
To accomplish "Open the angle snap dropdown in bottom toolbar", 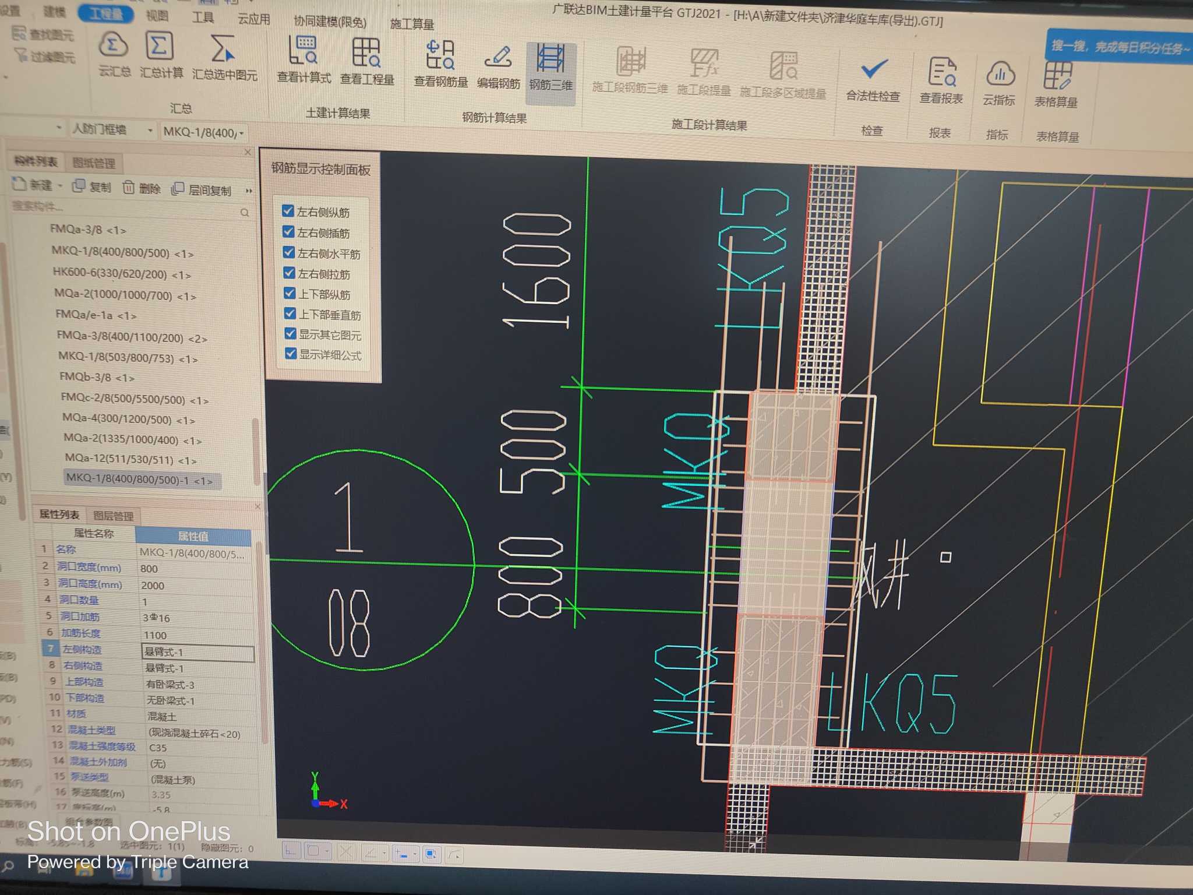I will point(384,853).
